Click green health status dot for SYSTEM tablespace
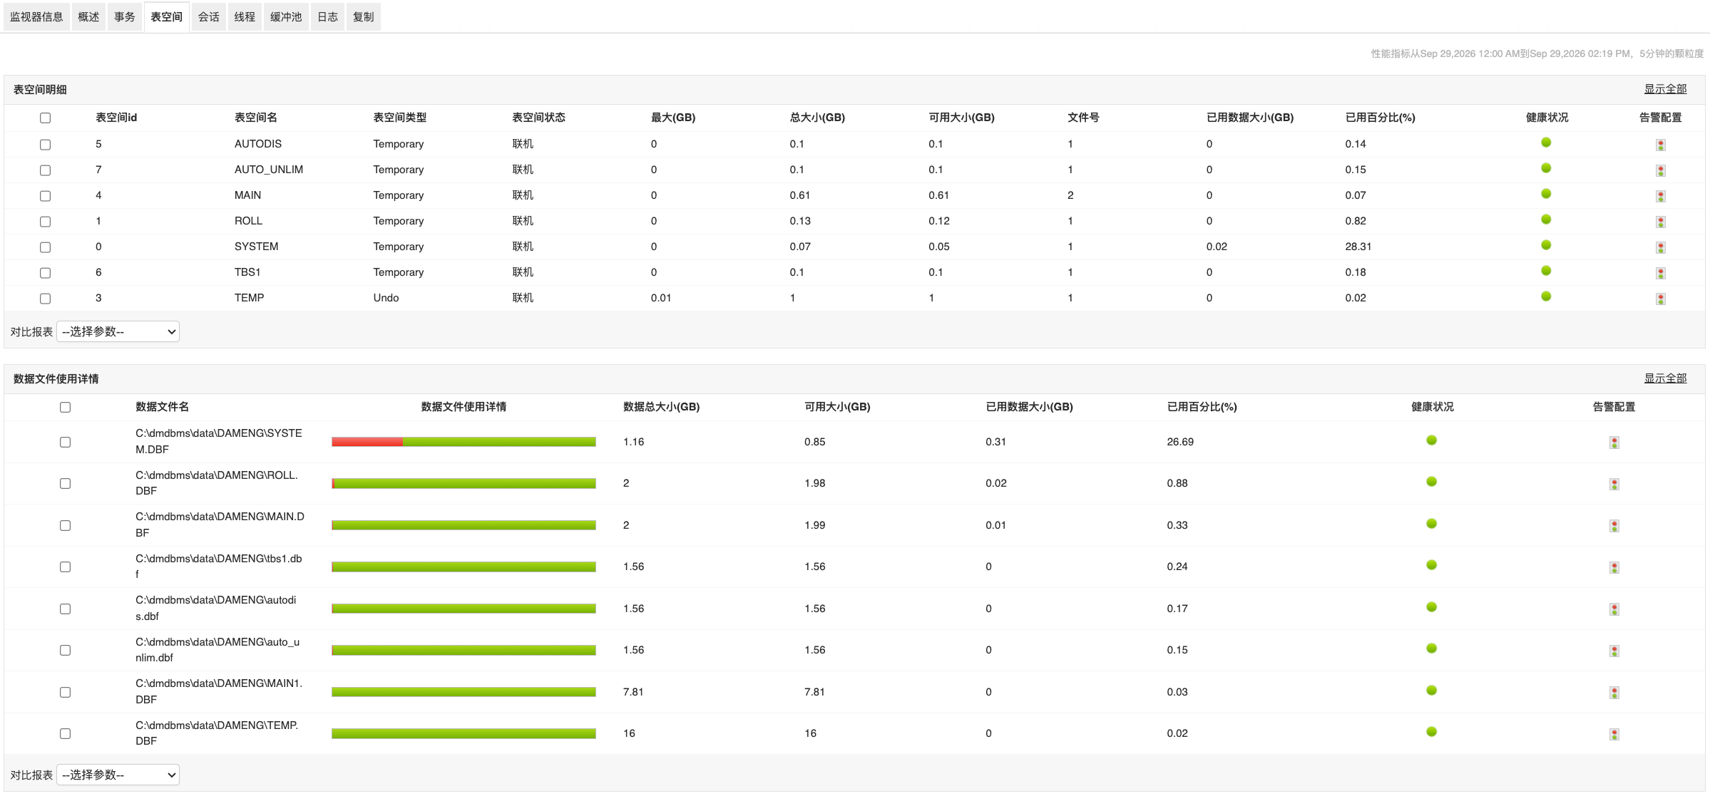This screenshot has height=796, width=1710. [1545, 245]
